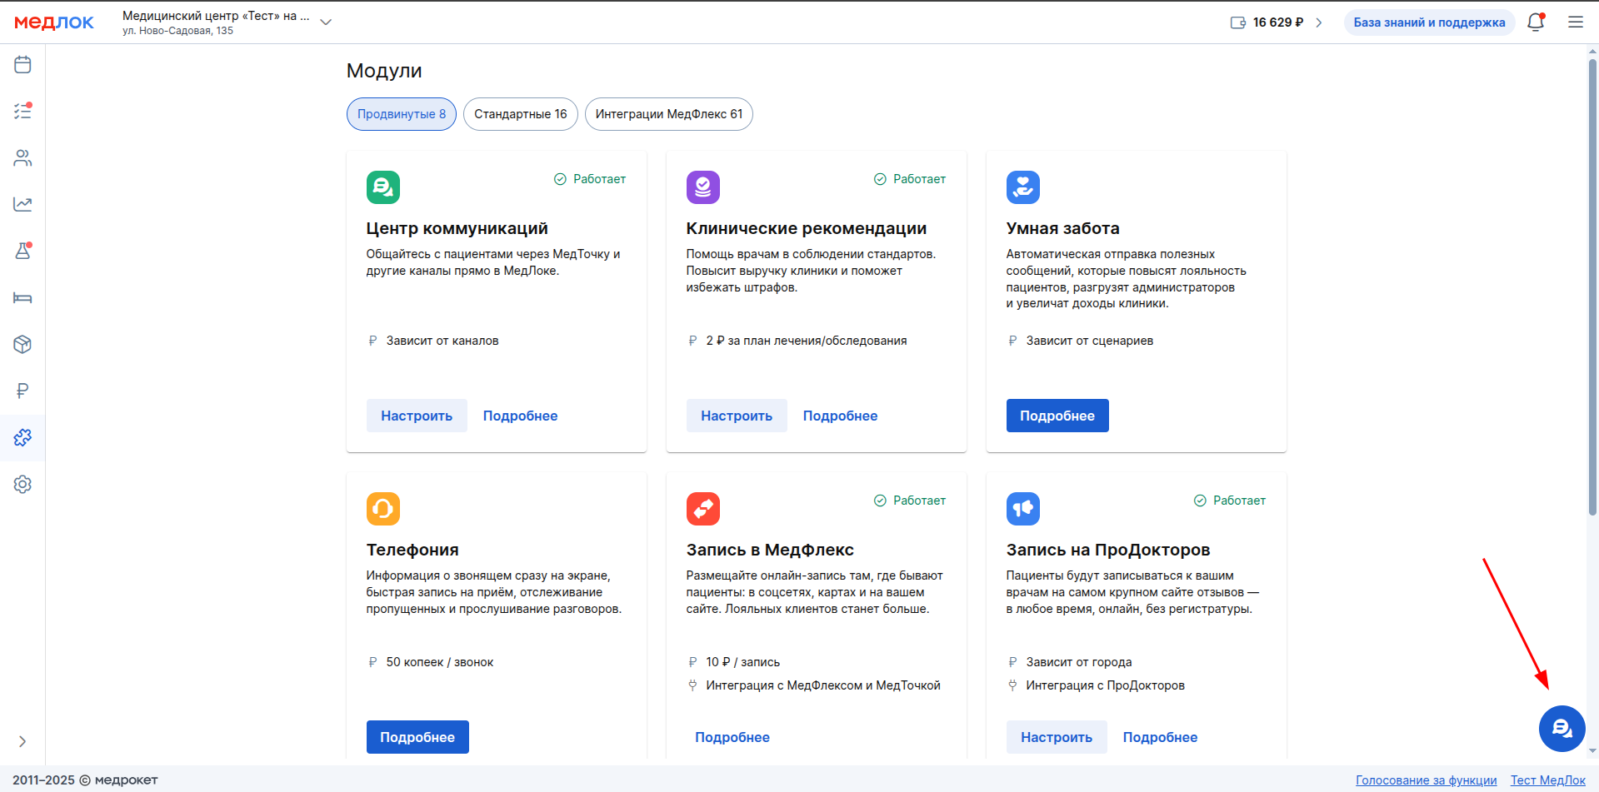Open the calendar schedule sidebar icon
The image size is (1599, 792).
coord(22,64)
